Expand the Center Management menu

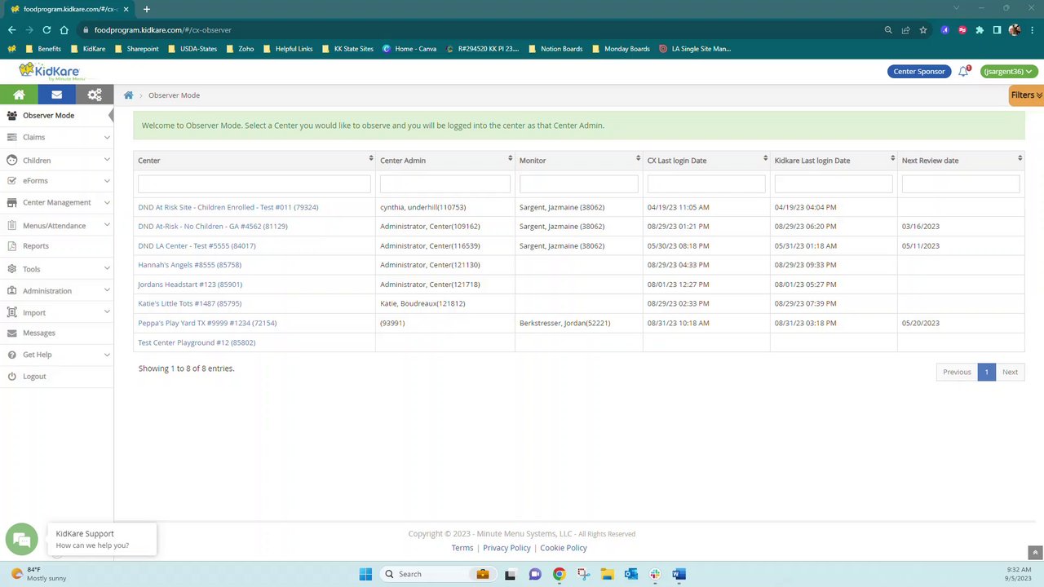click(57, 202)
